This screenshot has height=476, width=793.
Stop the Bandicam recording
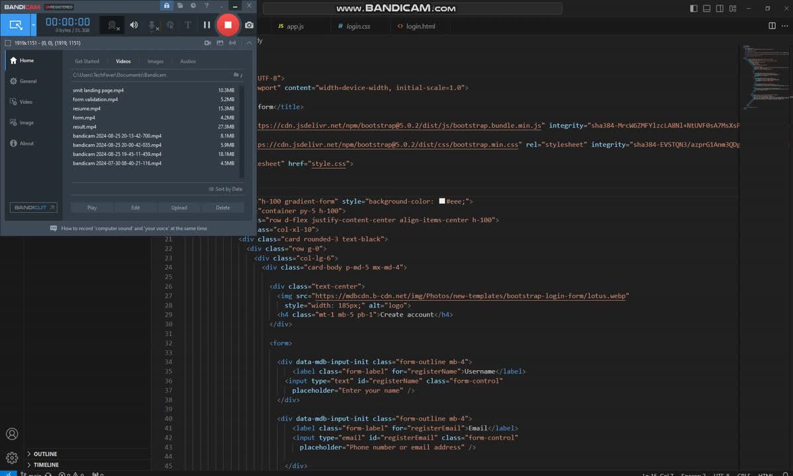point(228,25)
